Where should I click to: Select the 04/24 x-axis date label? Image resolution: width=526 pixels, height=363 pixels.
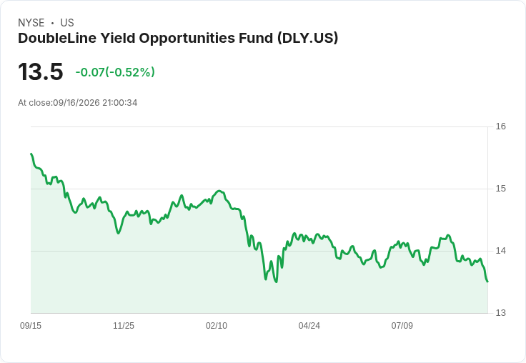click(309, 325)
